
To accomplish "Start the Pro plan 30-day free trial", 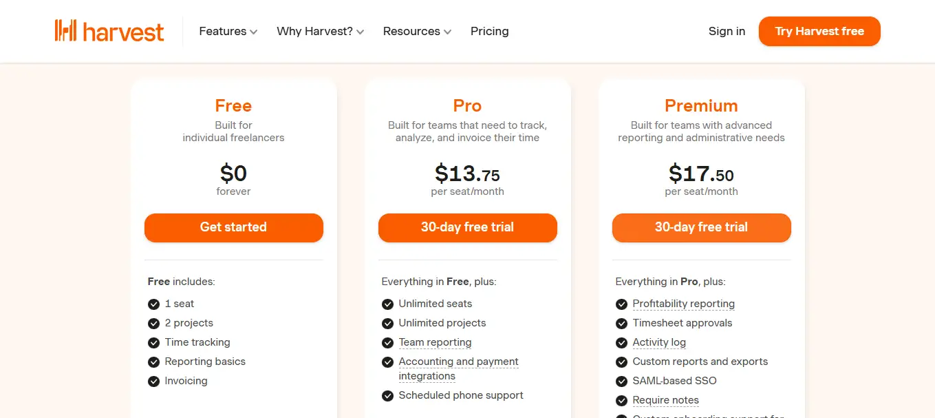I will click(x=467, y=227).
